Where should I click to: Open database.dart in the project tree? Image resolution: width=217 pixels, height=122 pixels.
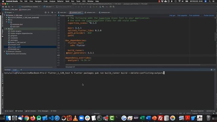pyautogui.click(x=17, y=24)
